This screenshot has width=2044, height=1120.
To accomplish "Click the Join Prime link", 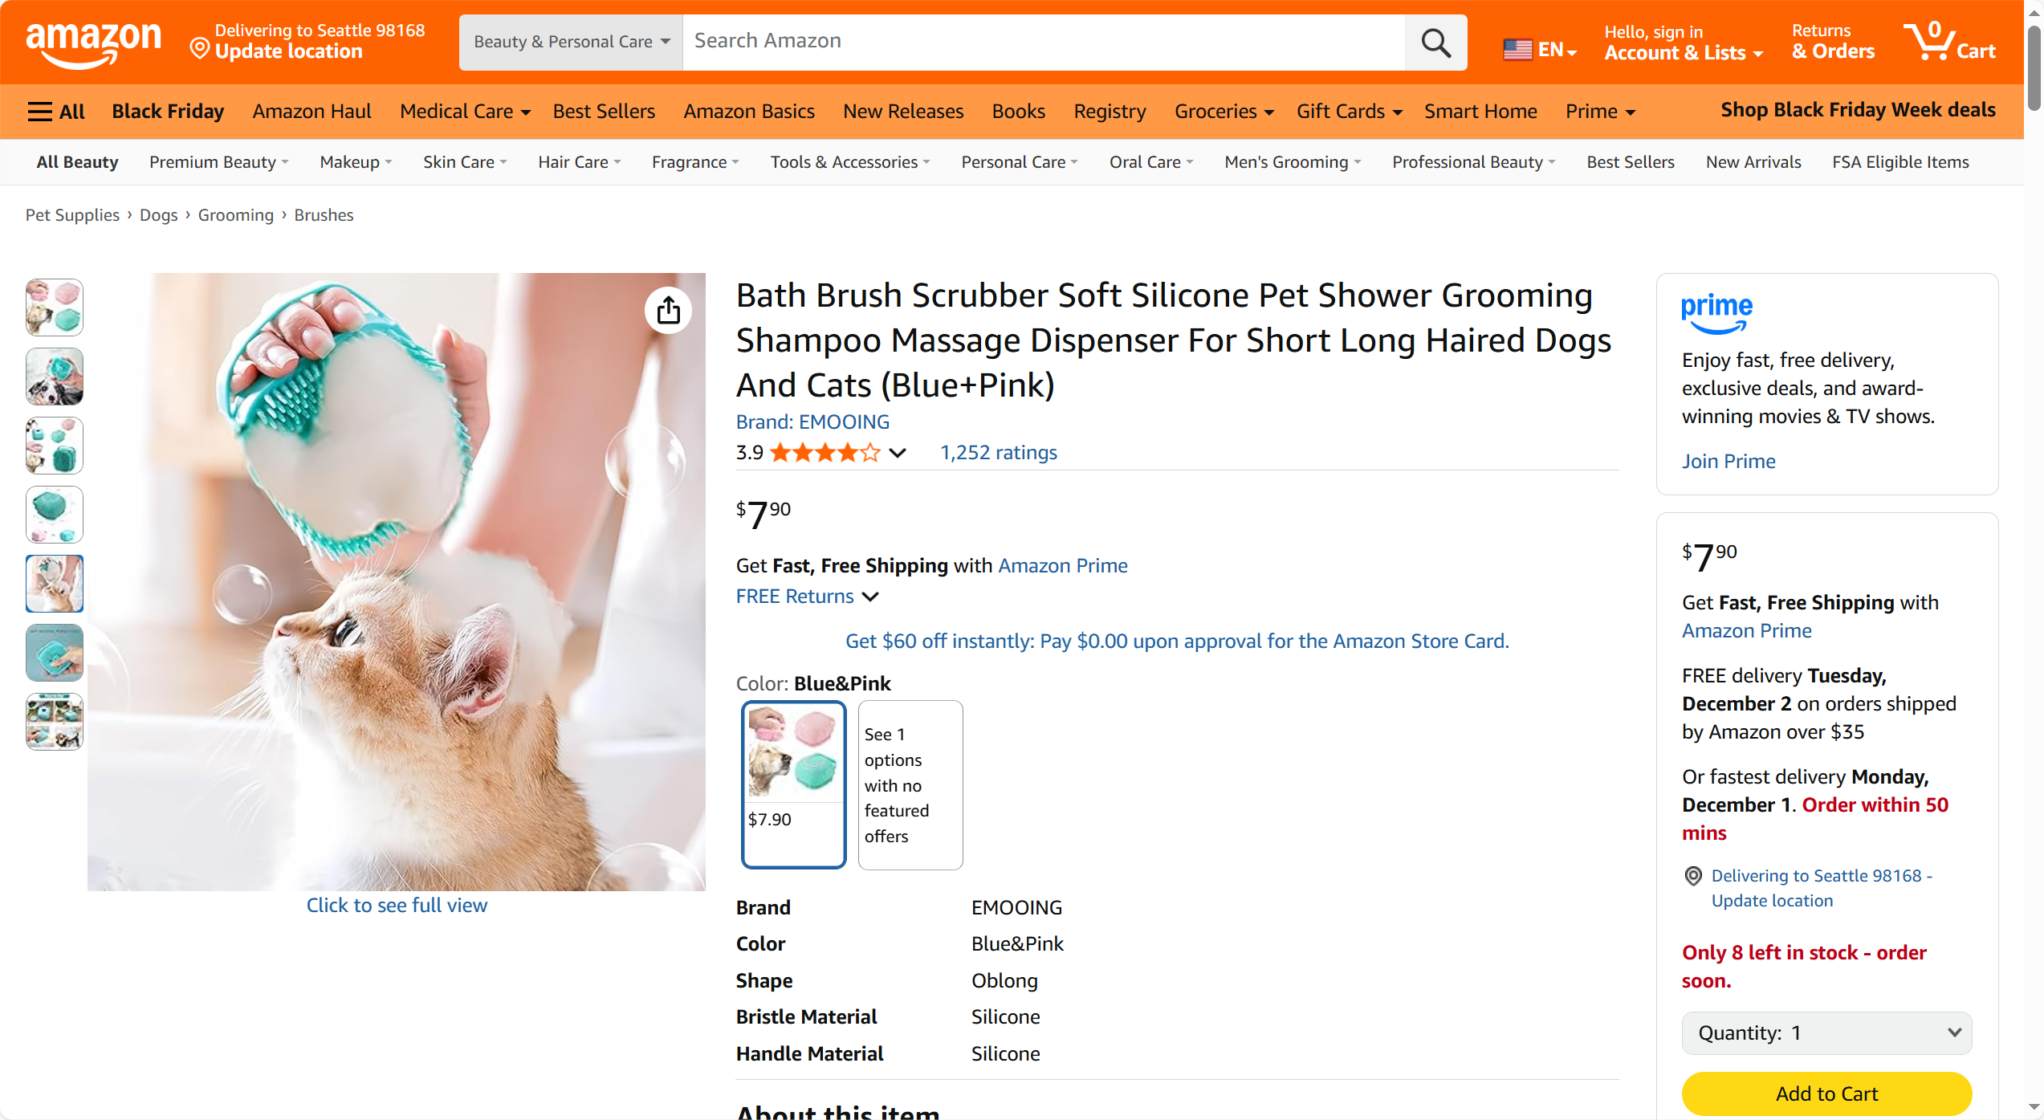I will 1728,462.
